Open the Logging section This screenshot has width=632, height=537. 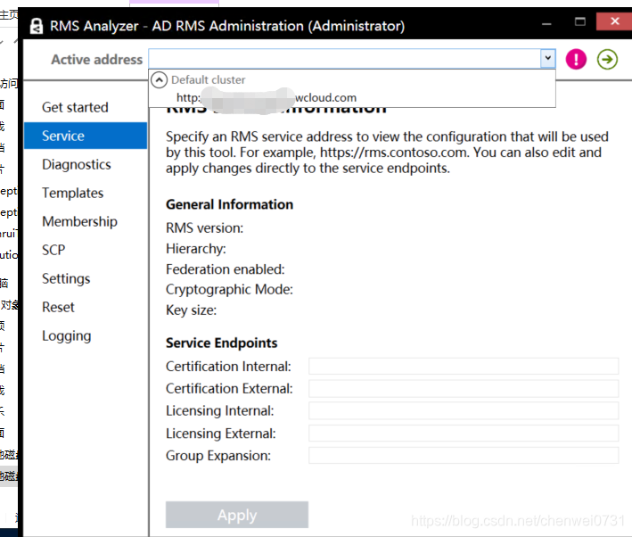point(67,336)
